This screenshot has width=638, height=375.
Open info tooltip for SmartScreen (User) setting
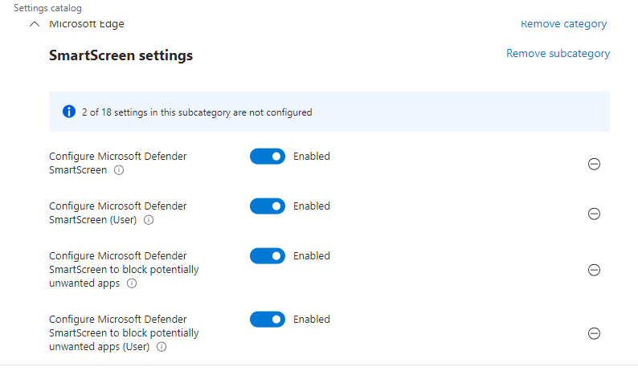click(149, 220)
